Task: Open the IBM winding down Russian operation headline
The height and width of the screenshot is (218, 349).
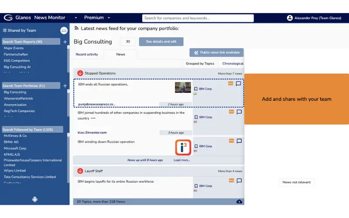Action: (x=106, y=142)
